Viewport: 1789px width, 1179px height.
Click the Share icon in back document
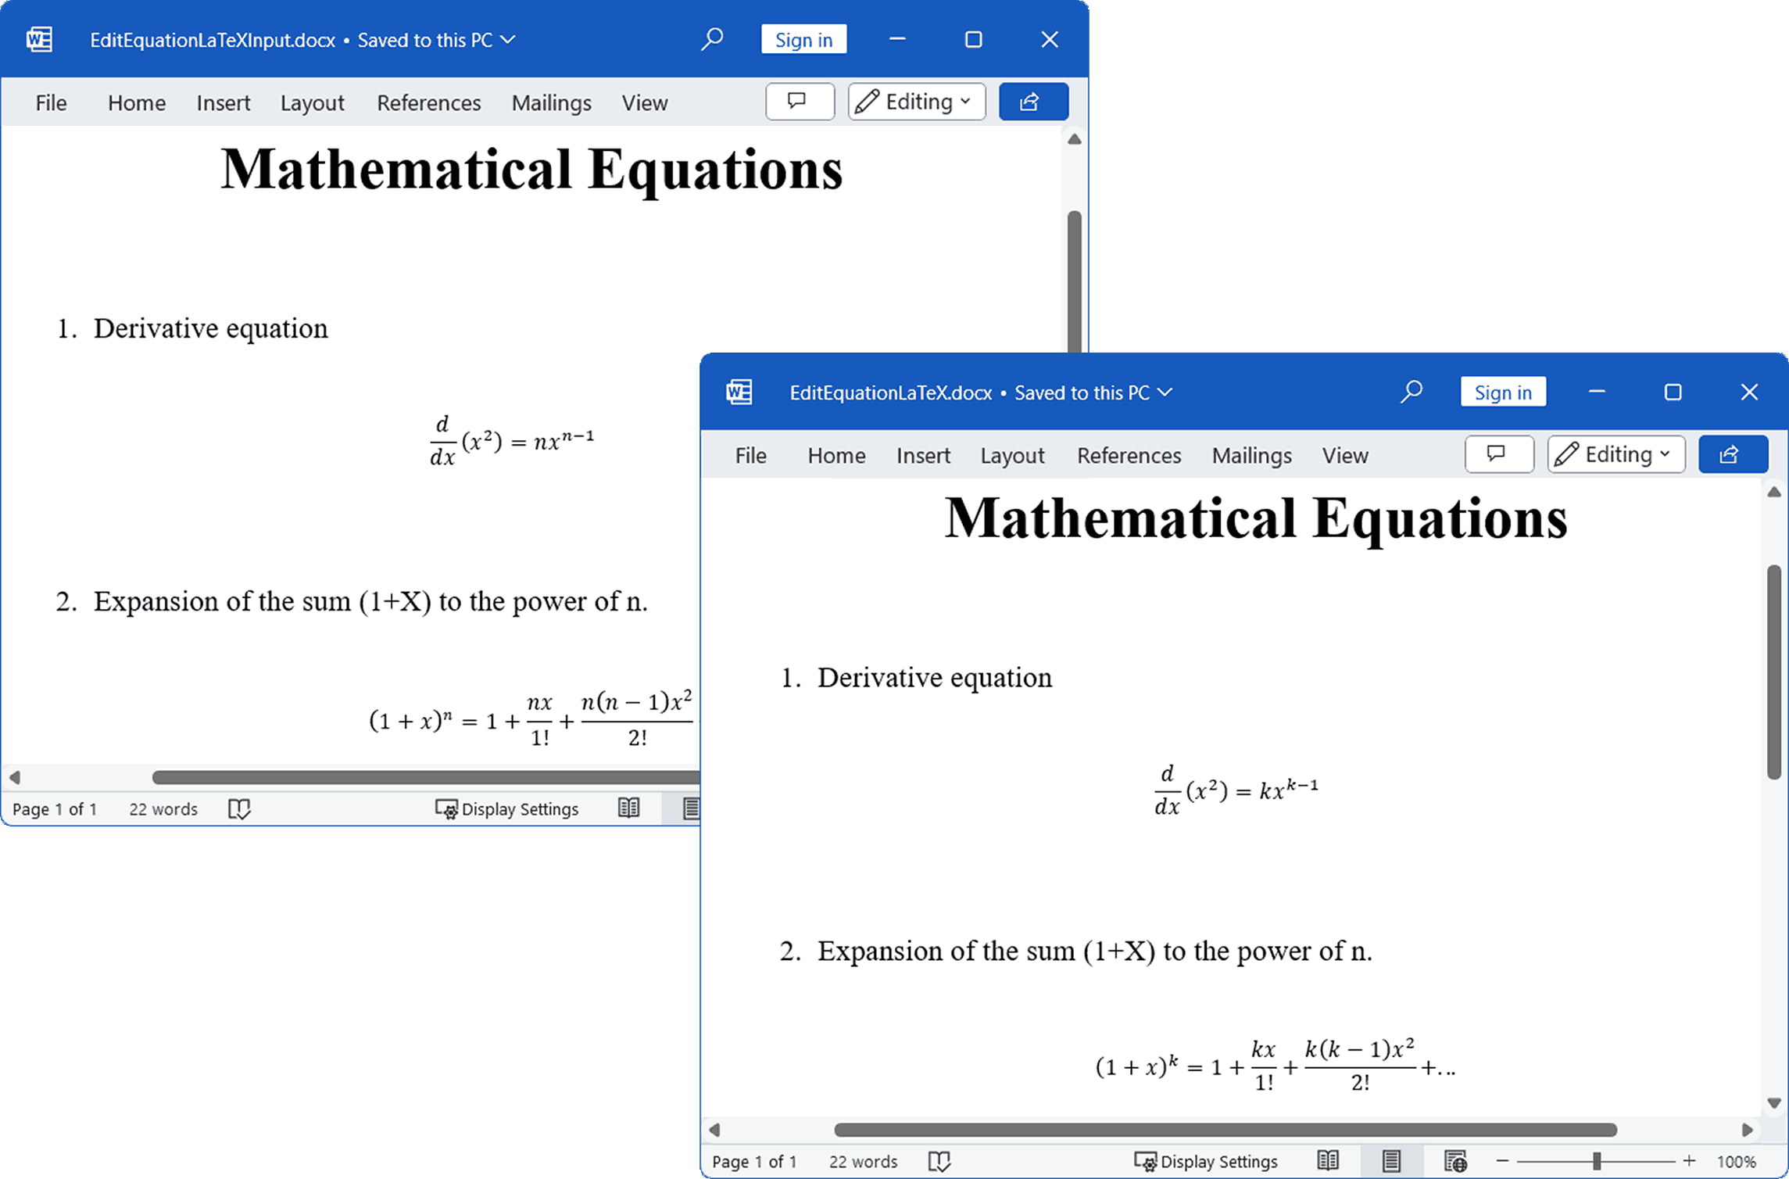pyautogui.click(x=1032, y=102)
